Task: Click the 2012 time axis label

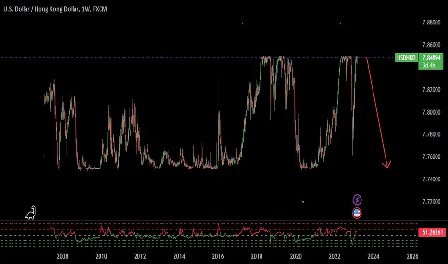Action: 140,256
